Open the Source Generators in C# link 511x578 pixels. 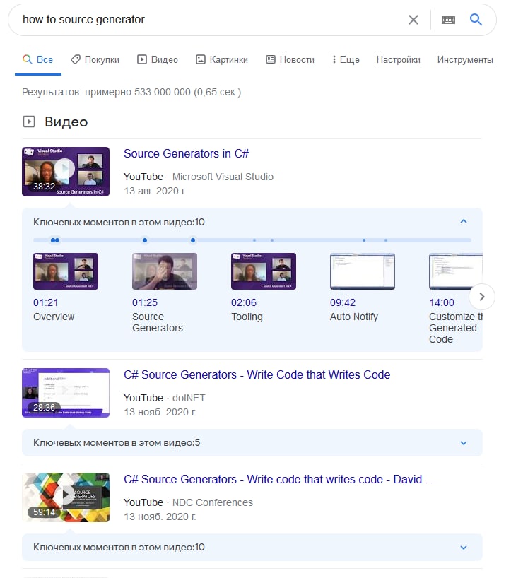point(186,153)
